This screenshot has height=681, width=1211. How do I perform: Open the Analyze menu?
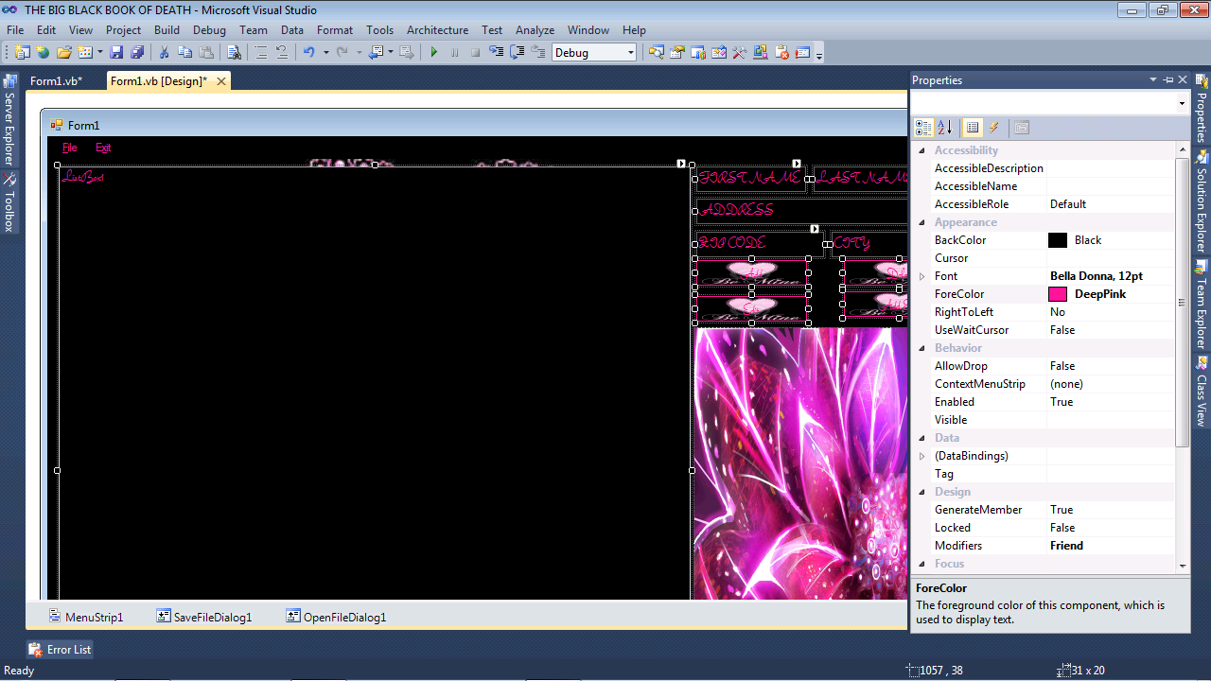pos(535,30)
